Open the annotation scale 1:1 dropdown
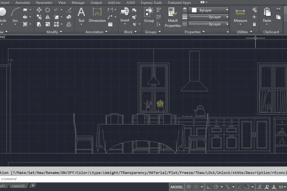Viewport: 287px width, 191px height. coord(282,187)
